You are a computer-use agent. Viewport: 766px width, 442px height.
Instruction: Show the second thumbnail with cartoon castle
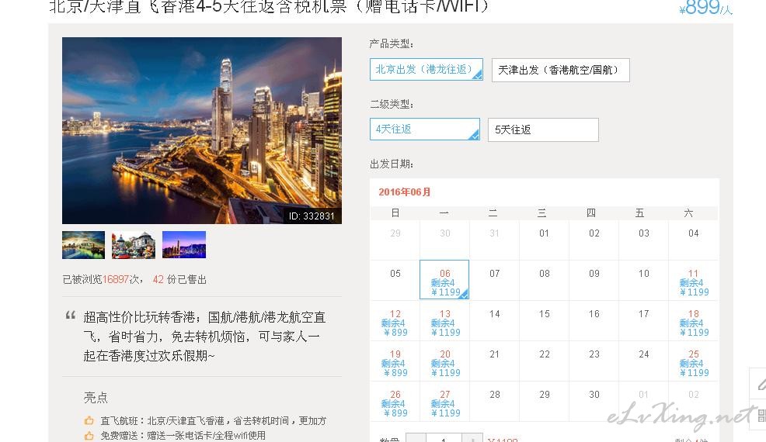point(134,245)
